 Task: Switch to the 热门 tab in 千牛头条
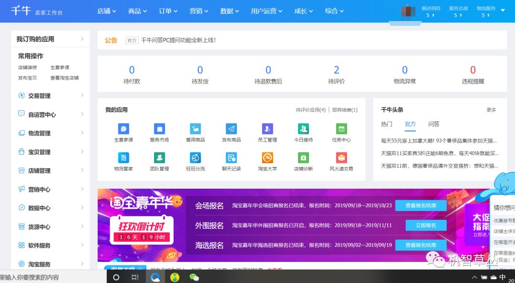click(387, 124)
